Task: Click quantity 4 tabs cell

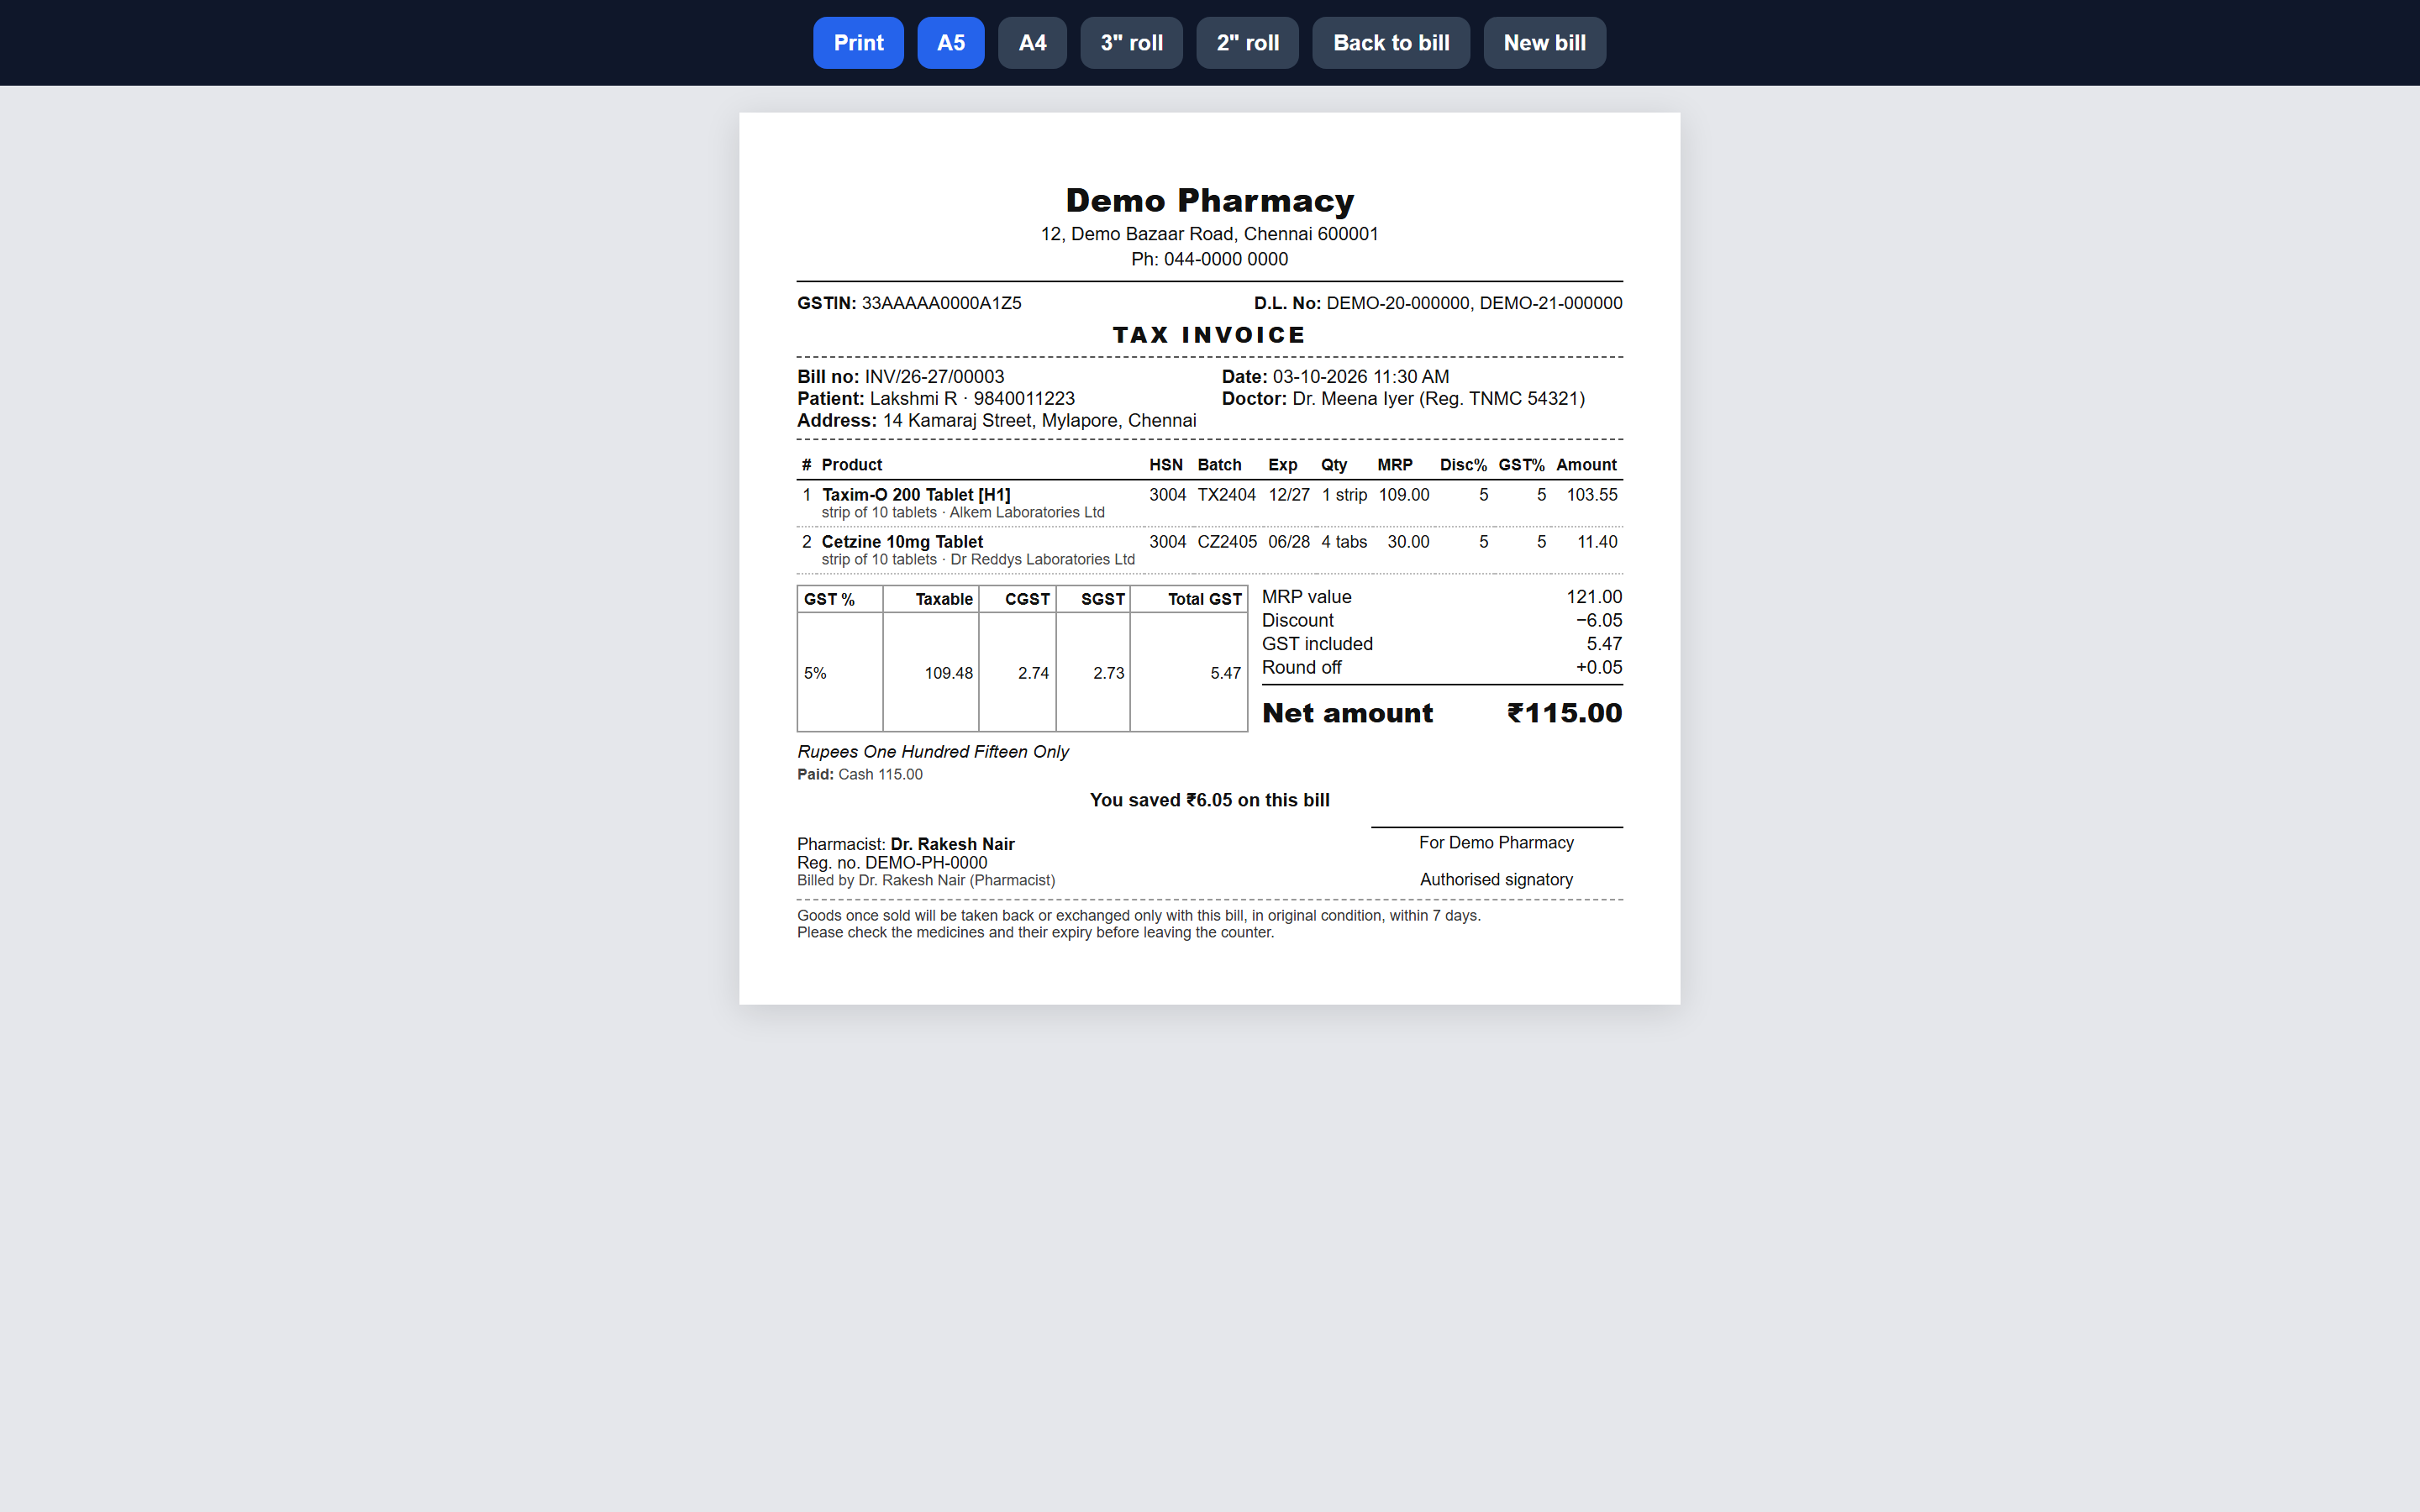Action: tap(1344, 542)
